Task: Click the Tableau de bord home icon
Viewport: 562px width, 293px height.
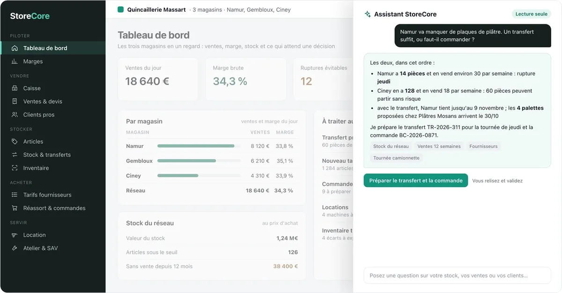Action: [15, 48]
